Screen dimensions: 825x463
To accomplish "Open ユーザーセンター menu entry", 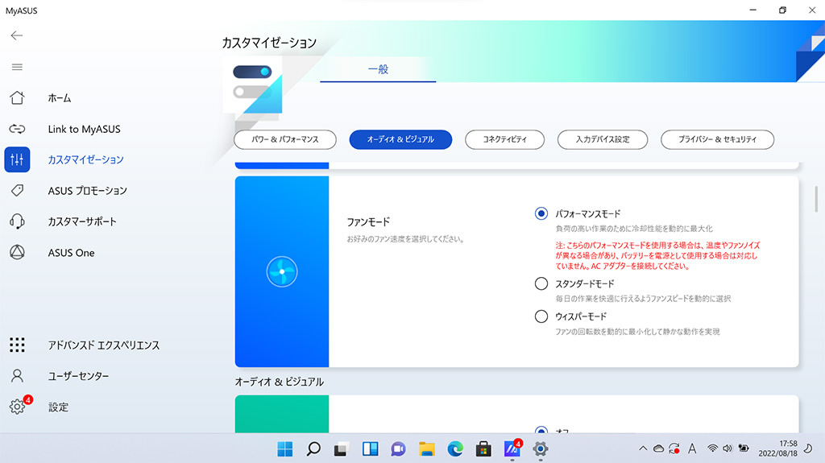I will point(78,376).
